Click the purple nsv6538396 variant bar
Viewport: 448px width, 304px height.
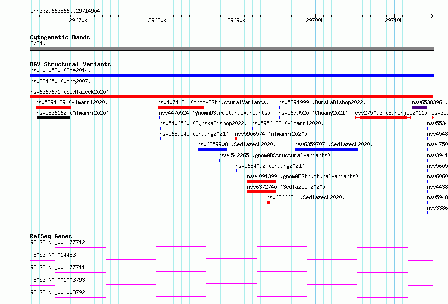click(x=419, y=107)
